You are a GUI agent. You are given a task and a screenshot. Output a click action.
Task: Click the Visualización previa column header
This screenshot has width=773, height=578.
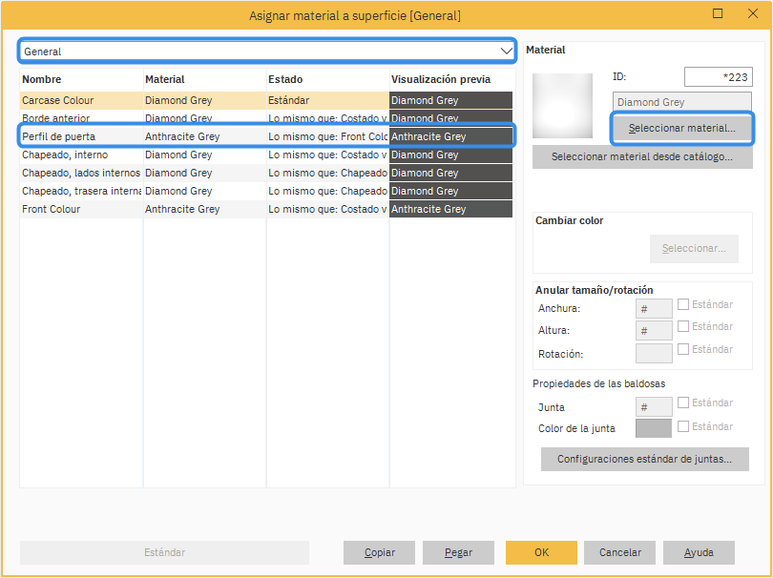click(450, 79)
